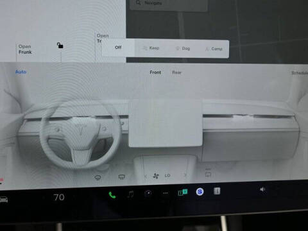Tap the fan speed icon

156,176
